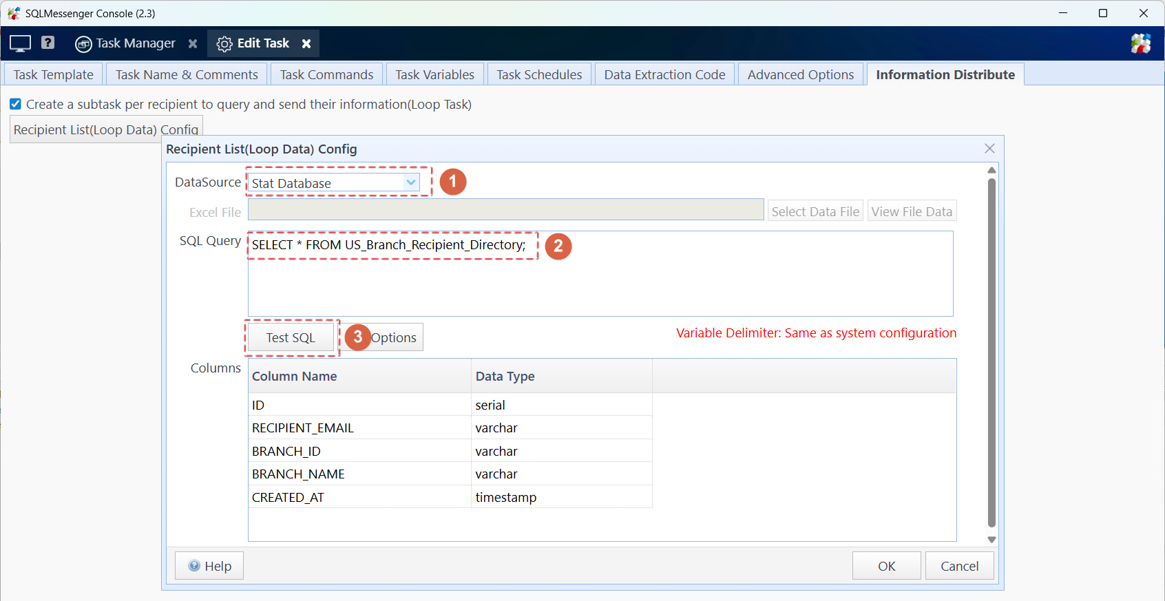The height and width of the screenshot is (601, 1165).
Task: Switch to Task Name & Comments tab
Action: pos(187,74)
